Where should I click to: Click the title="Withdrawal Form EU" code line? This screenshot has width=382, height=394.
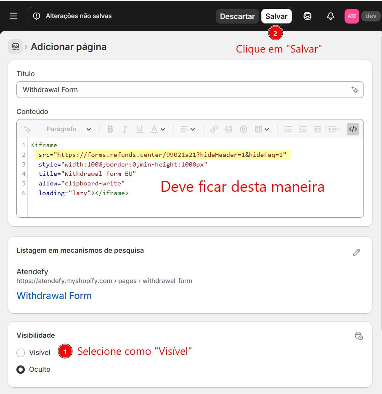[87, 174]
